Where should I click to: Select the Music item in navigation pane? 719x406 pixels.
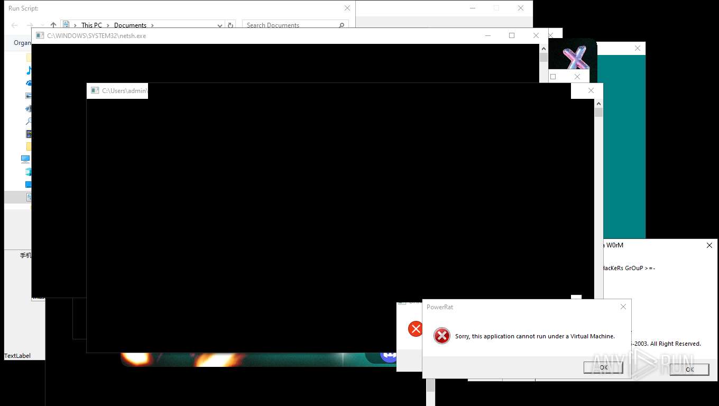click(29, 70)
